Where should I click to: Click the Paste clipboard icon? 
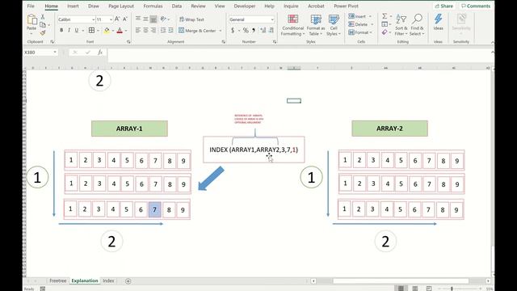click(x=32, y=19)
